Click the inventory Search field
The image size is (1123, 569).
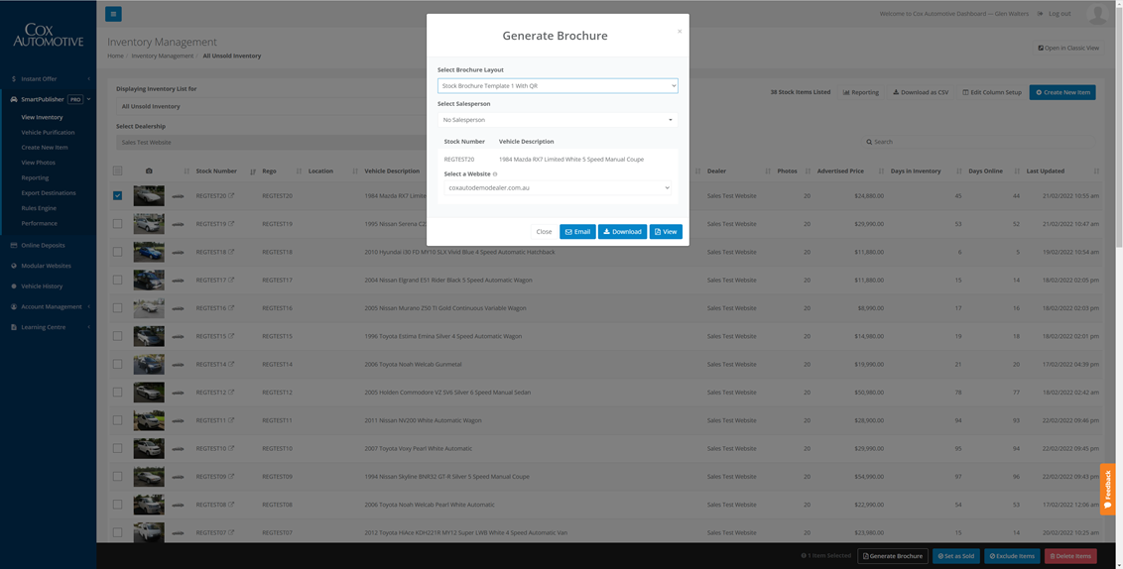pyautogui.click(x=978, y=142)
